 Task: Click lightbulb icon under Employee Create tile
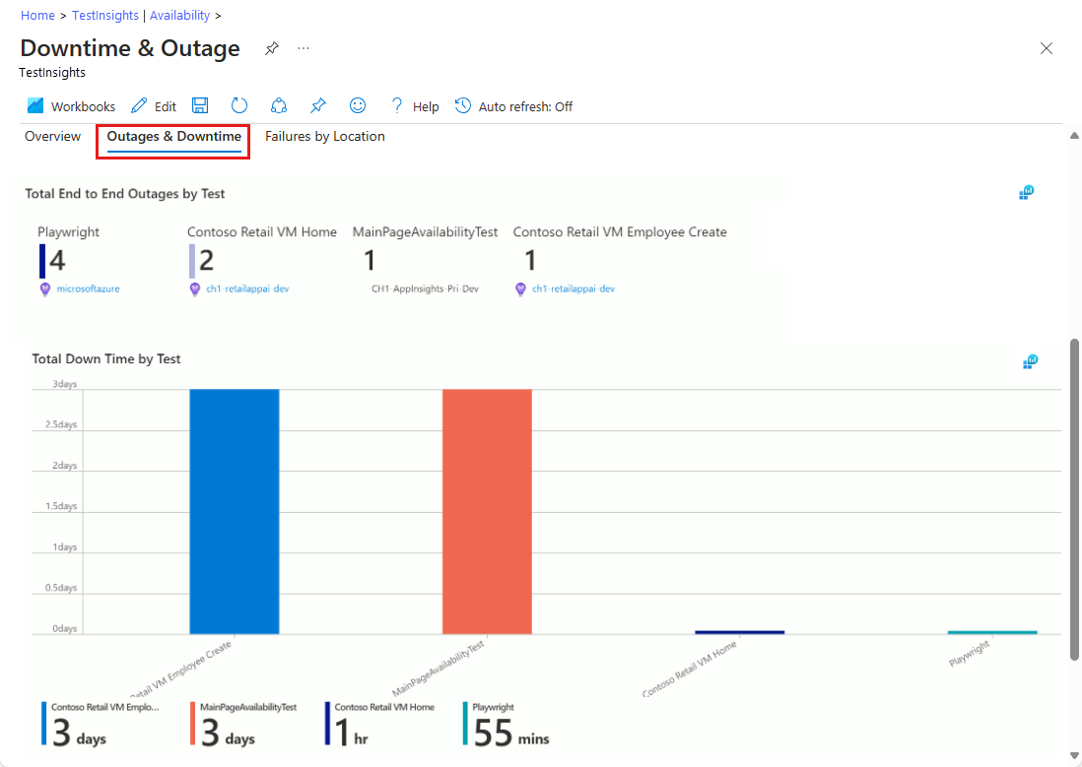click(x=520, y=289)
